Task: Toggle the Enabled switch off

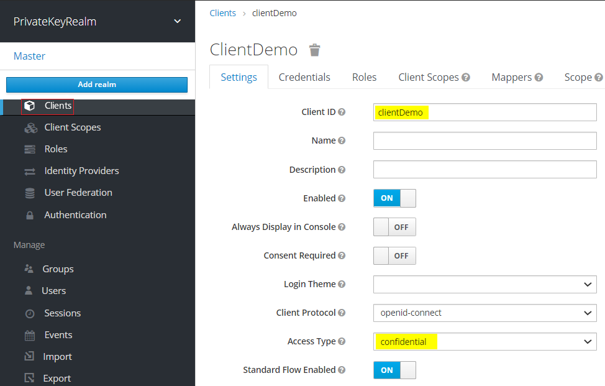Action: coord(394,198)
